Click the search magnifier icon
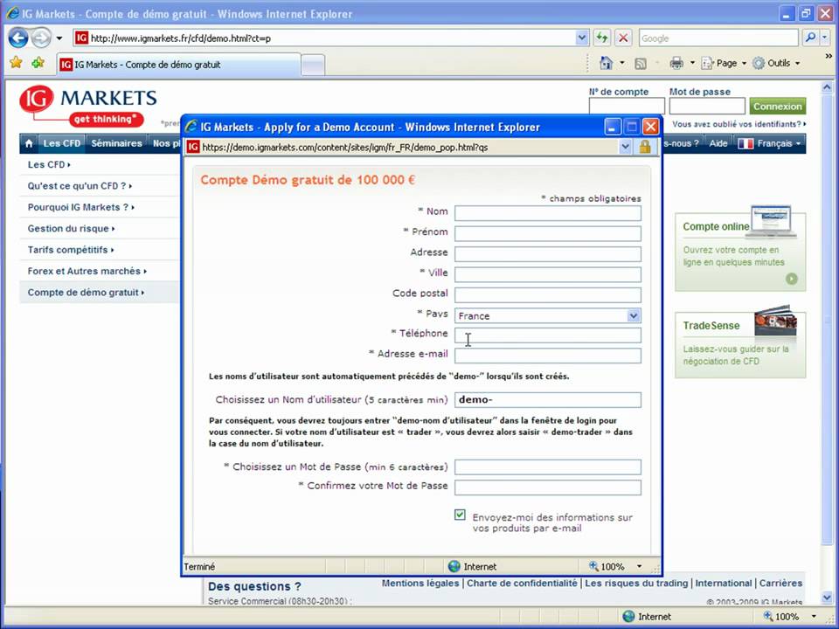Image resolution: width=839 pixels, height=629 pixels. click(810, 38)
